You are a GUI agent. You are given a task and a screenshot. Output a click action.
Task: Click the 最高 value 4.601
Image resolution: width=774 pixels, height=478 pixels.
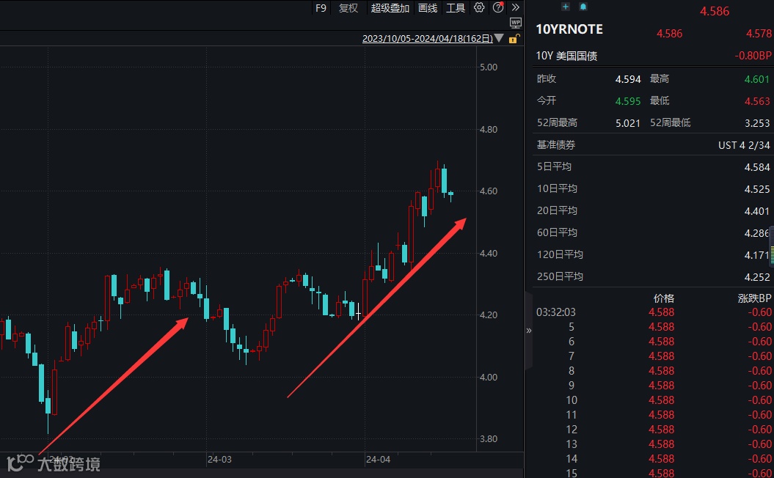click(757, 79)
